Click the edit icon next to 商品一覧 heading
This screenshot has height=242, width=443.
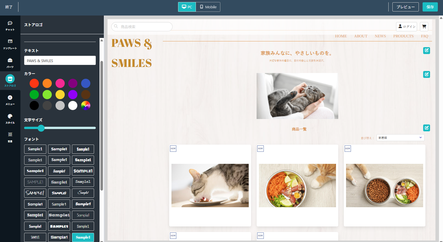click(x=426, y=128)
